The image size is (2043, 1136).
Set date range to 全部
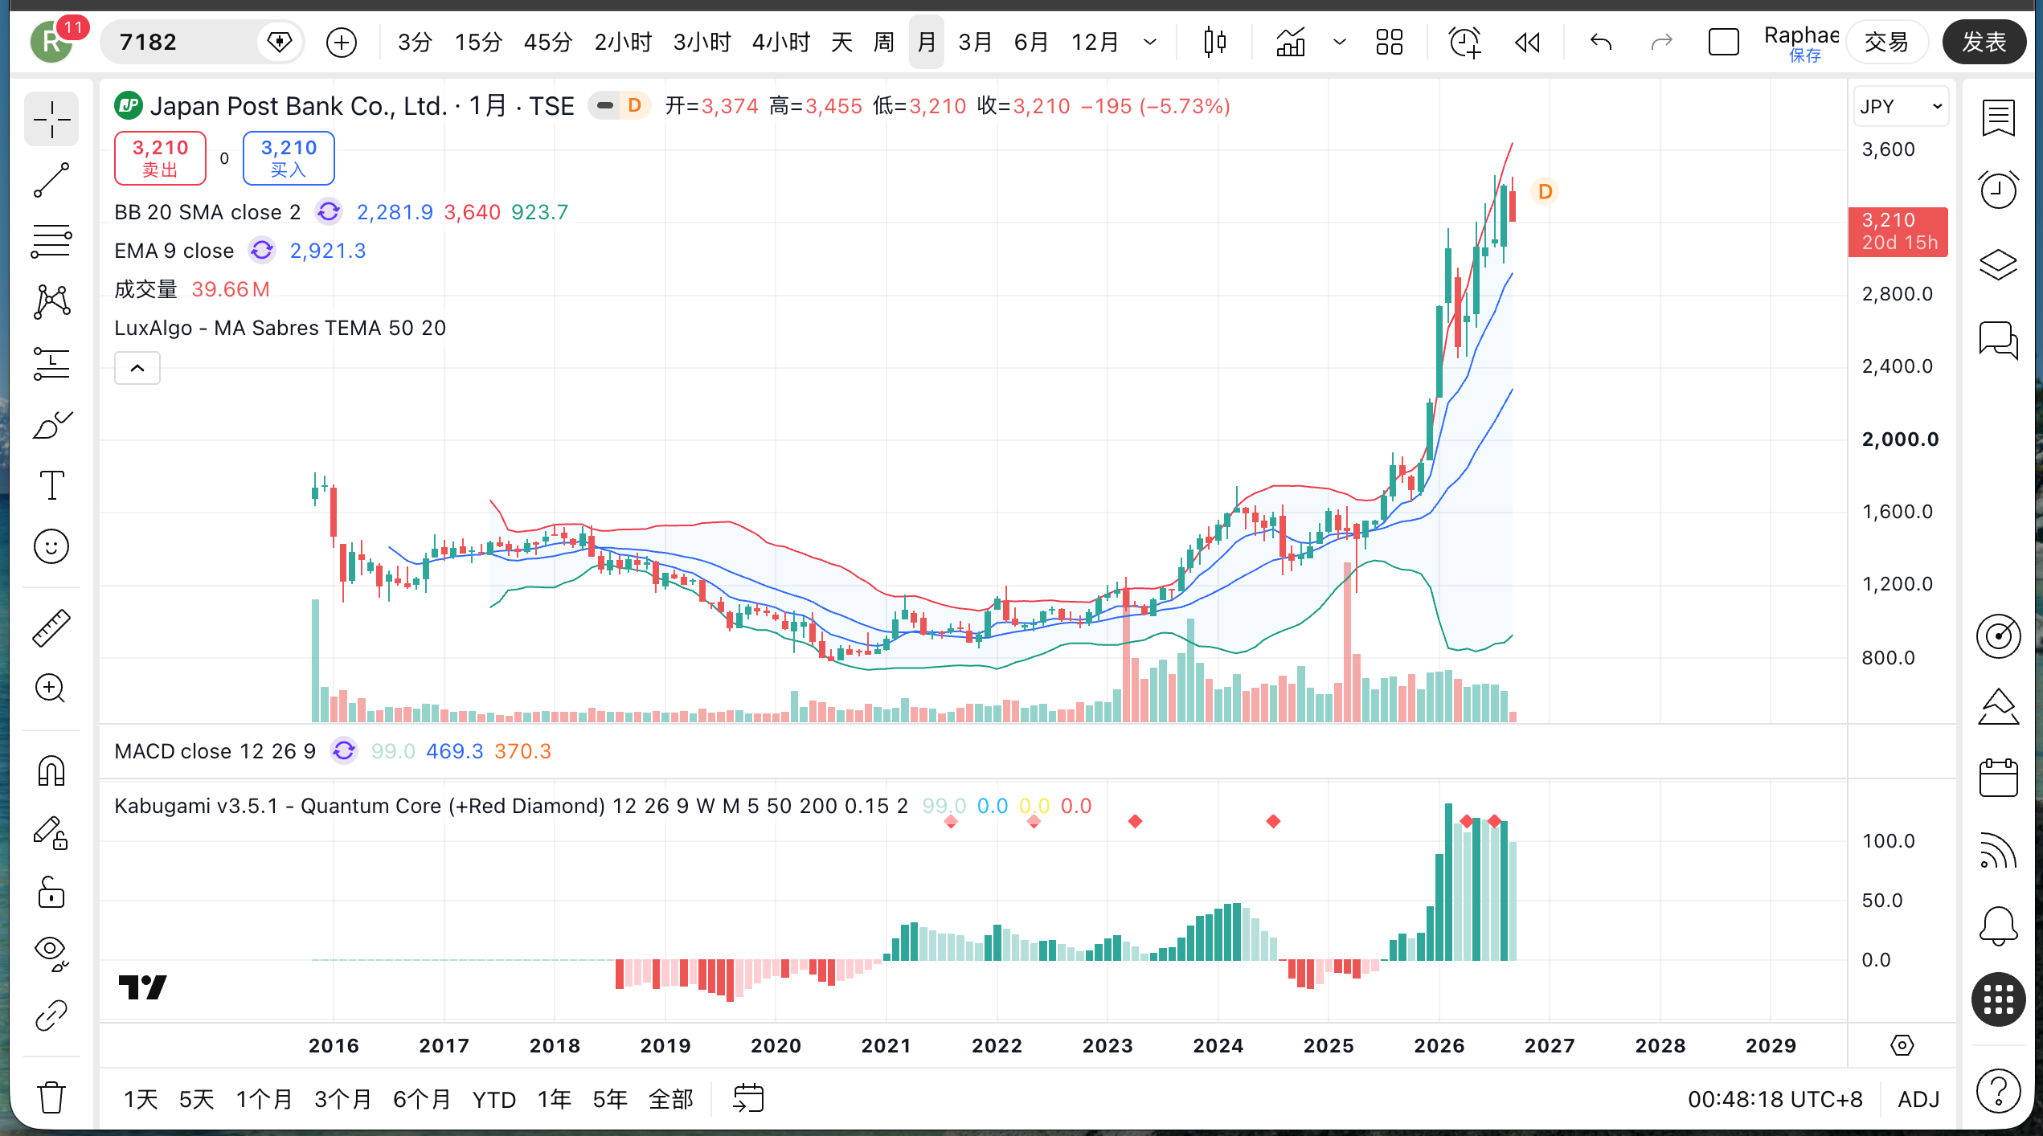coord(671,1099)
